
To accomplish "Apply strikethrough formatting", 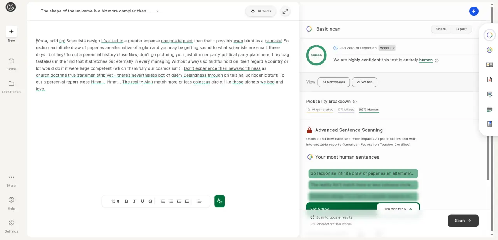I will 151,201.
